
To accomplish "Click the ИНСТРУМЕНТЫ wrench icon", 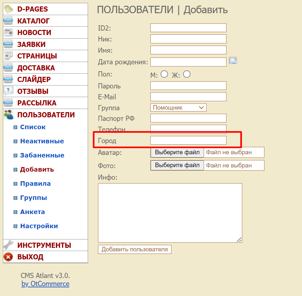I will (x=8, y=245).
